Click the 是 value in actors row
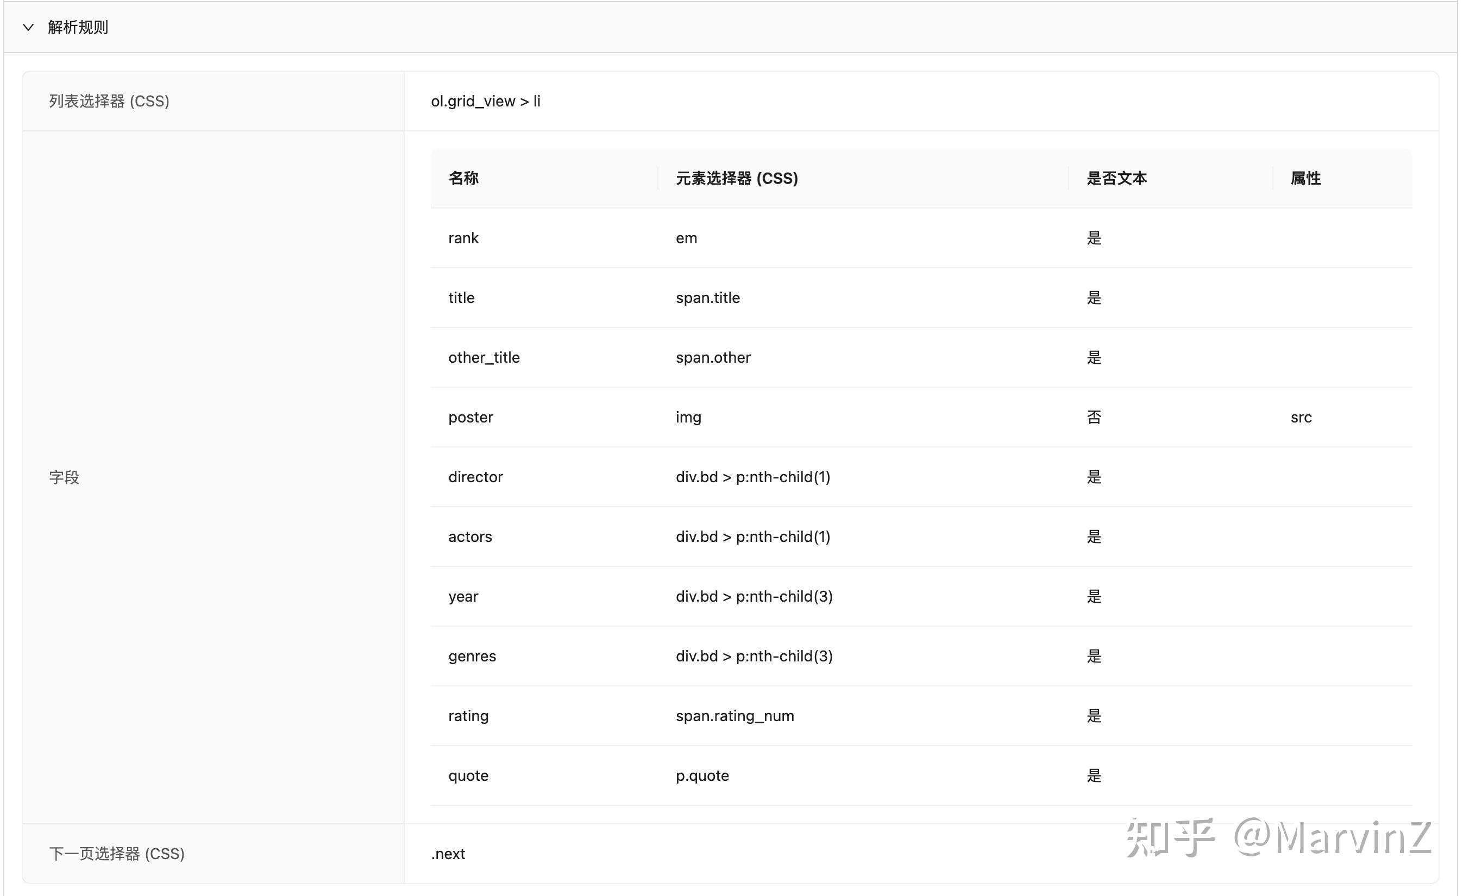The image size is (1469, 896). click(x=1094, y=536)
